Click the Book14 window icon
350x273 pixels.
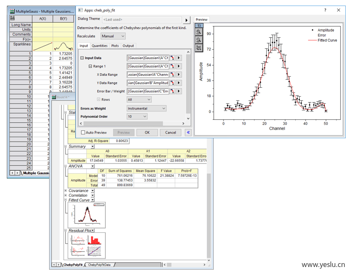click(54, 97)
